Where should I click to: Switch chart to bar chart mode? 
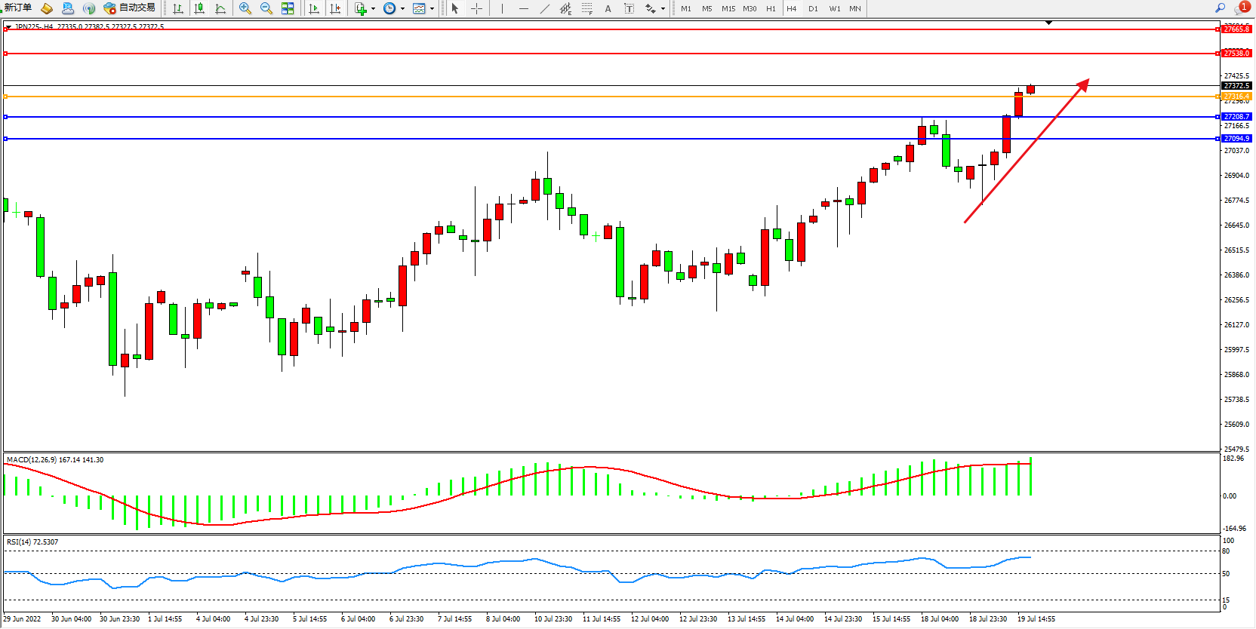point(178,9)
